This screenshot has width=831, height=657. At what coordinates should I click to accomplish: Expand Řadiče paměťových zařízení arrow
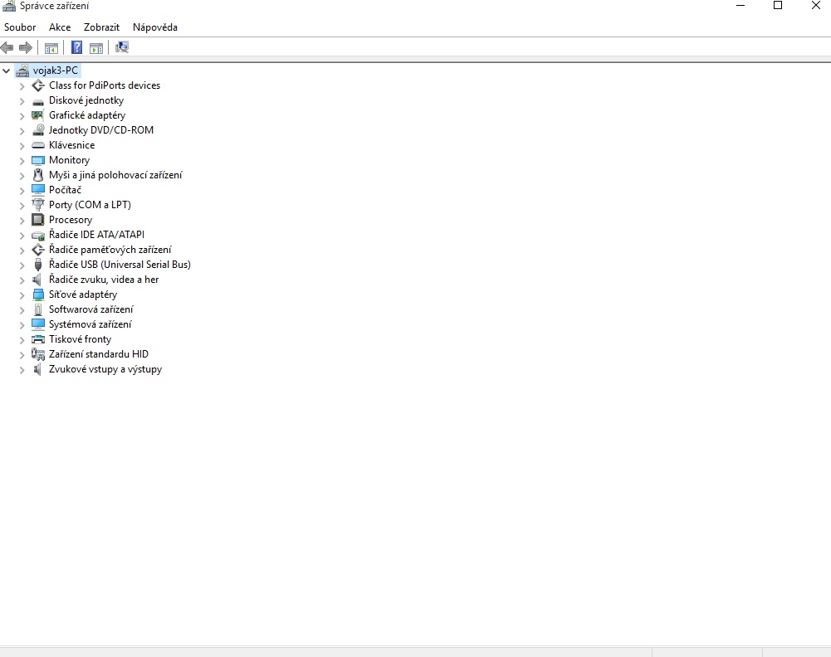(22, 250)
